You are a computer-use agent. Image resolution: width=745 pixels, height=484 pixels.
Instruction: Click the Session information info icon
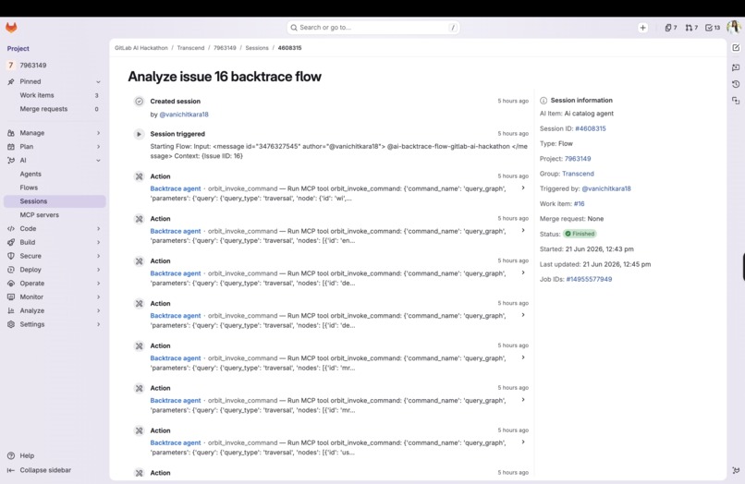(x=543, y=101)
